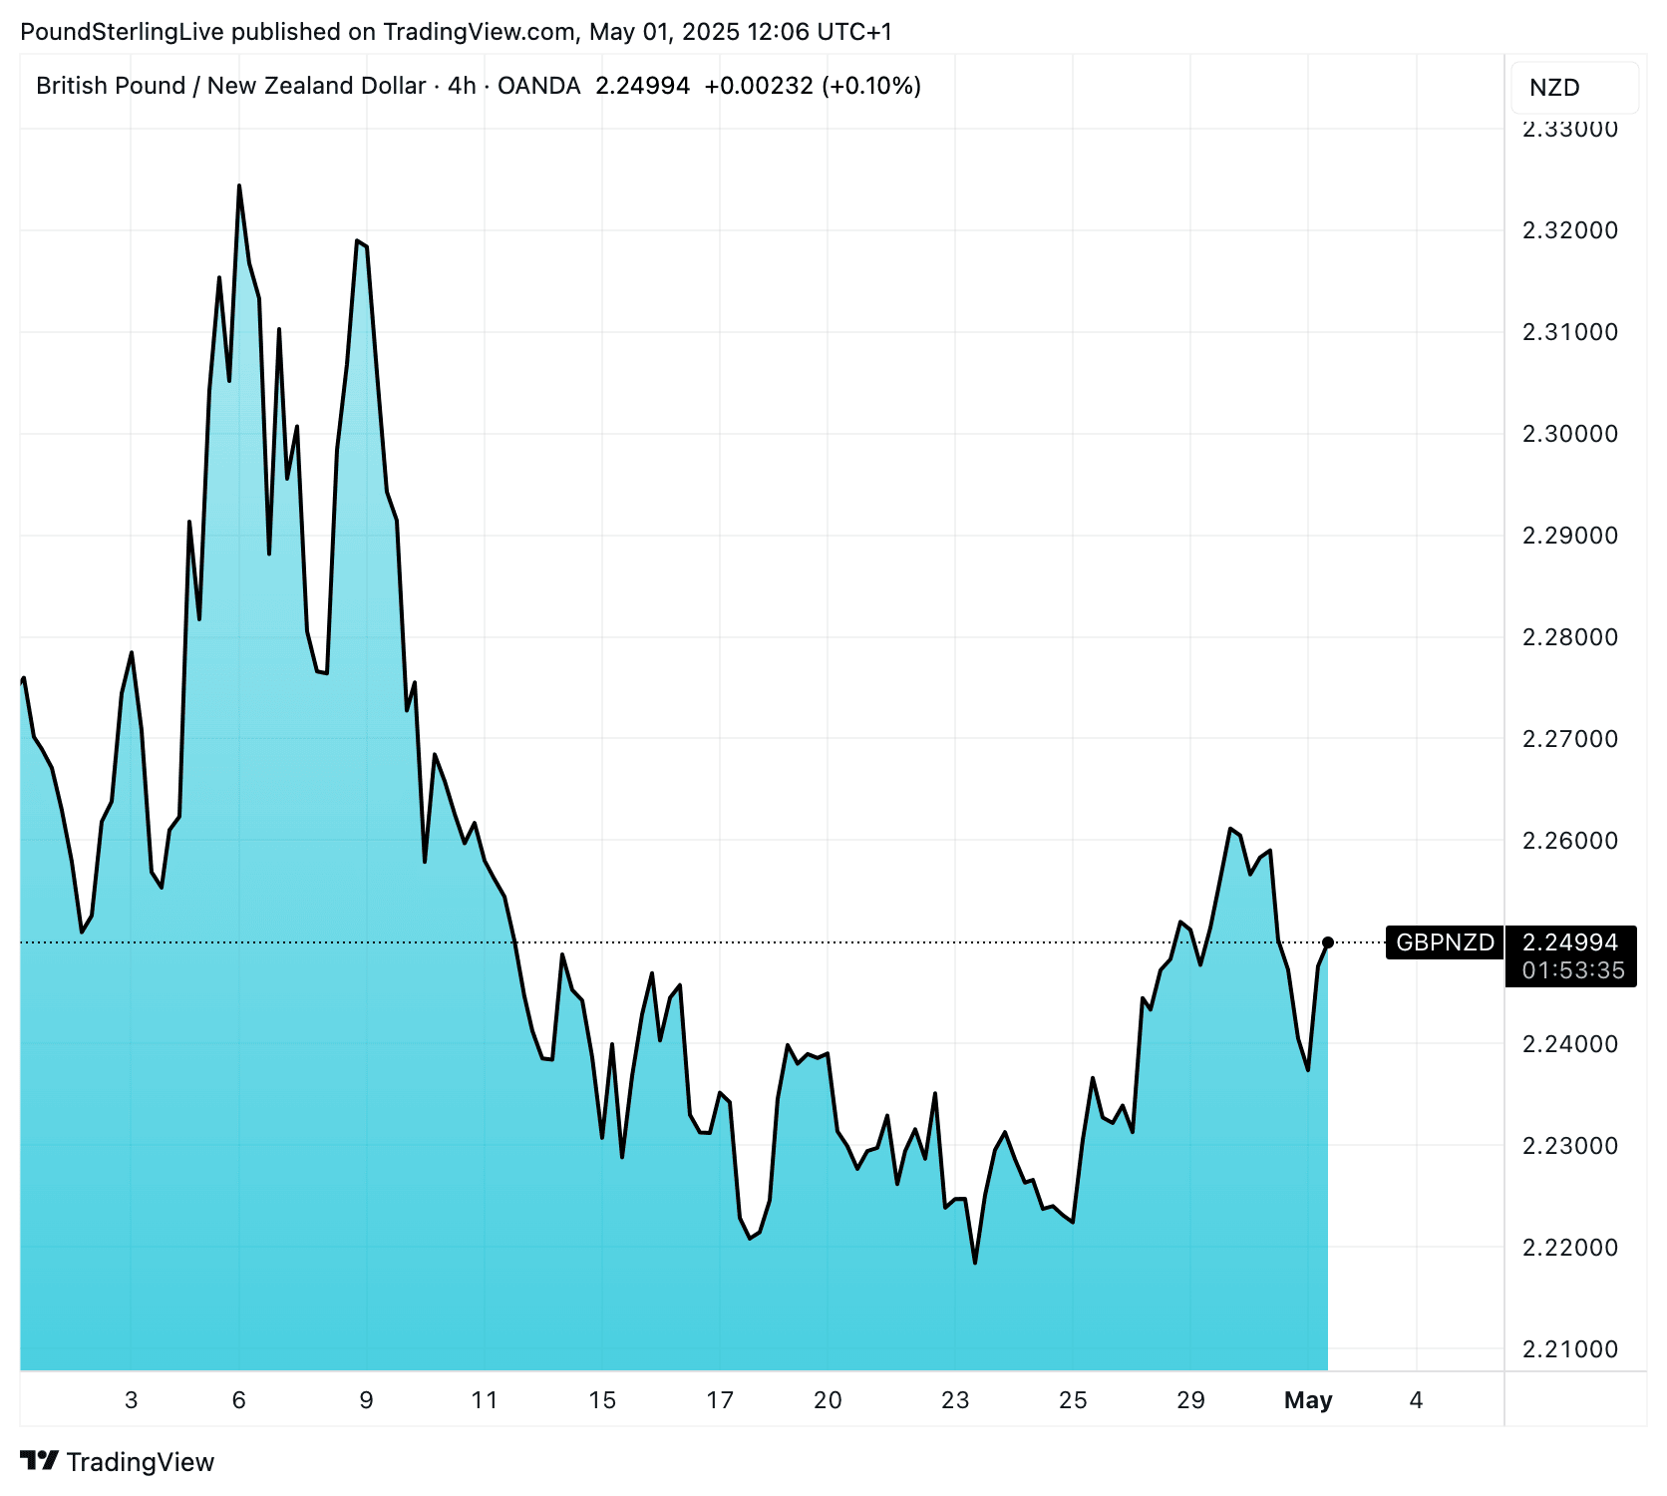This screenshot has width=1667, height=1496.
Task: Click the 3 date label on the time axis
Action: [x=132, y=1400]
